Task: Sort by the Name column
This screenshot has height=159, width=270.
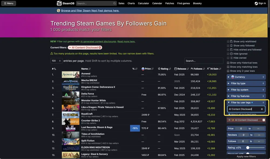Action: point(86,69)
